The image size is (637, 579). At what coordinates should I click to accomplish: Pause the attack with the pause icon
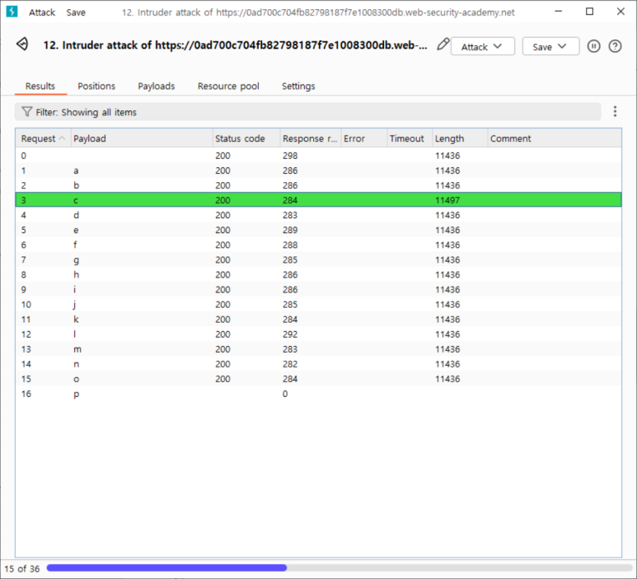point(593,46)
